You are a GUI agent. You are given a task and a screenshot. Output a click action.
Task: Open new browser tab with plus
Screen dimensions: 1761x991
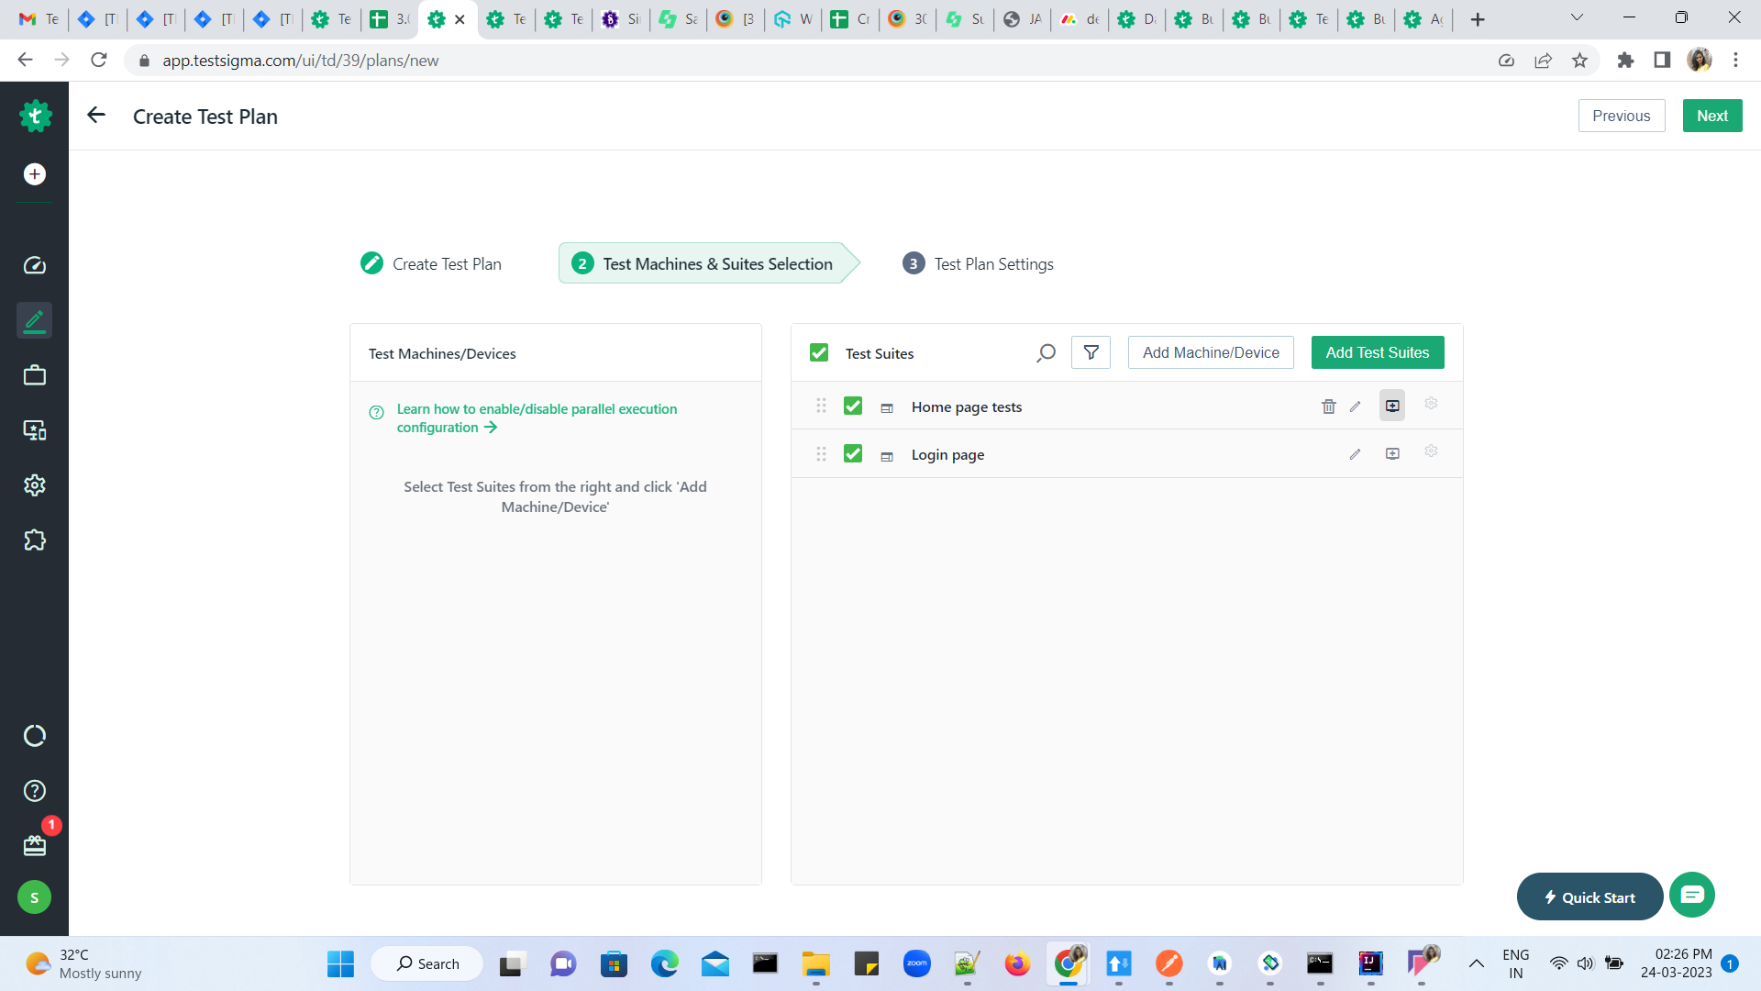1477,19
